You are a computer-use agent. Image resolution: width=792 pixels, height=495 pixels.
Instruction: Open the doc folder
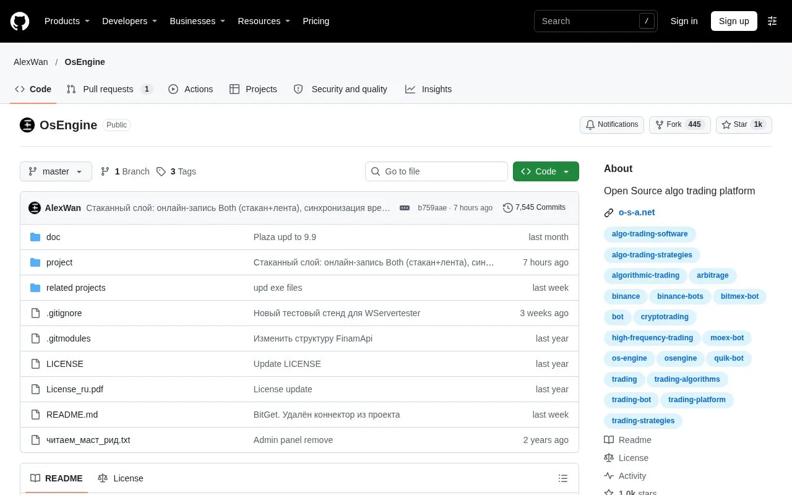pos(53,237)
